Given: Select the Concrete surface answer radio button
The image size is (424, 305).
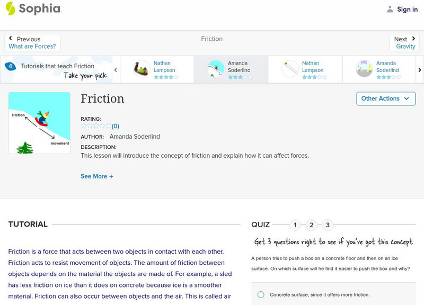Looking at the screenshot, I should (261, 294).
